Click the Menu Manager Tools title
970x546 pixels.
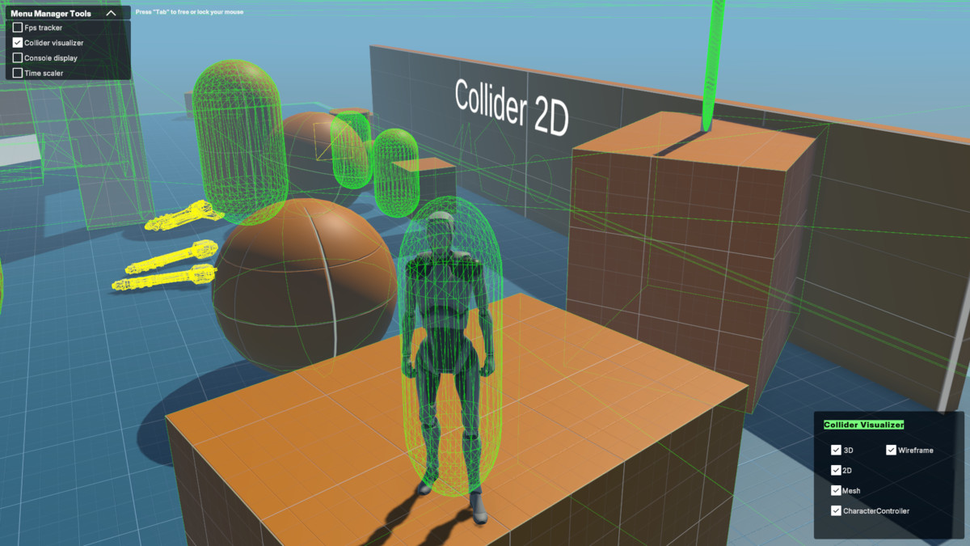tap(51, 14)
